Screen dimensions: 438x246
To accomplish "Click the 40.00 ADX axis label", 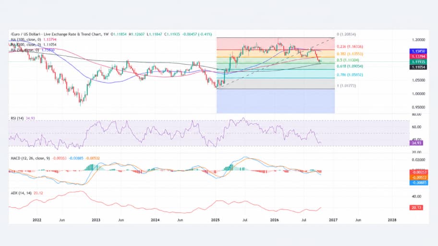I will 416,196.
